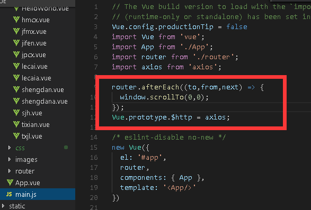Click the Vue icon next to jifen.vue
The width and height of the screenshot is (311, 210).
pos(16,43)
